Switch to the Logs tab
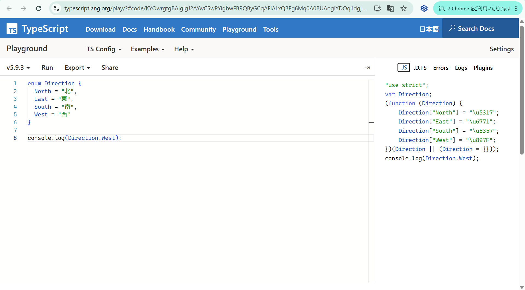 pyautogui.click(x=461, y=68)
